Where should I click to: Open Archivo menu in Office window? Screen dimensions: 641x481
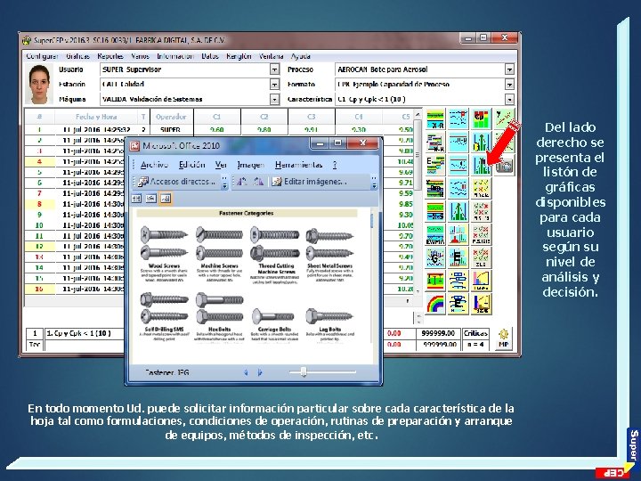click(154, 165)
